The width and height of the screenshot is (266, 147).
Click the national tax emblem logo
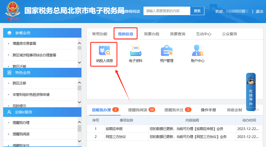pyautogui.click(x=13, y=11)
